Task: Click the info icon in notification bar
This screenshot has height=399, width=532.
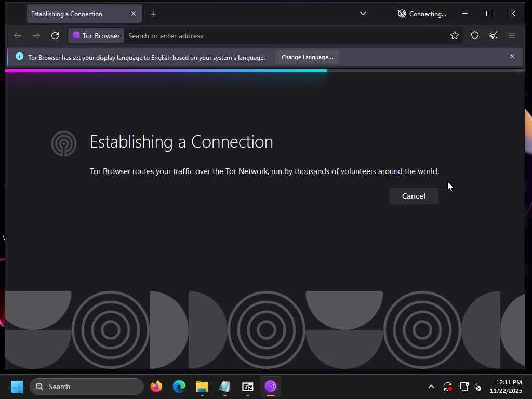Action: (20, 56)
